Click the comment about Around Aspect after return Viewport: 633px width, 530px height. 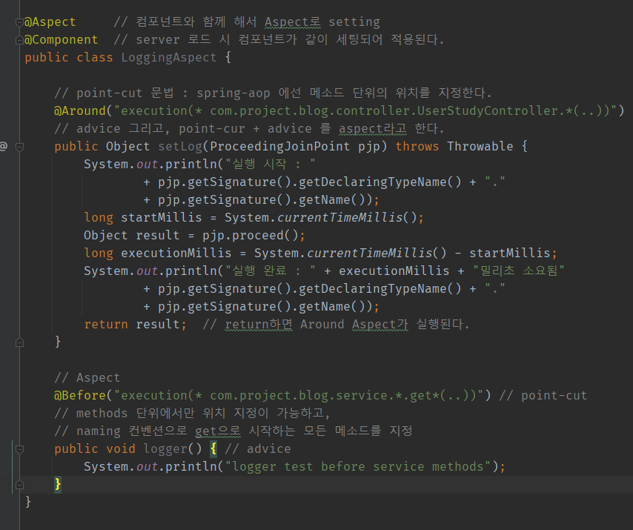(x=336, y=324)
